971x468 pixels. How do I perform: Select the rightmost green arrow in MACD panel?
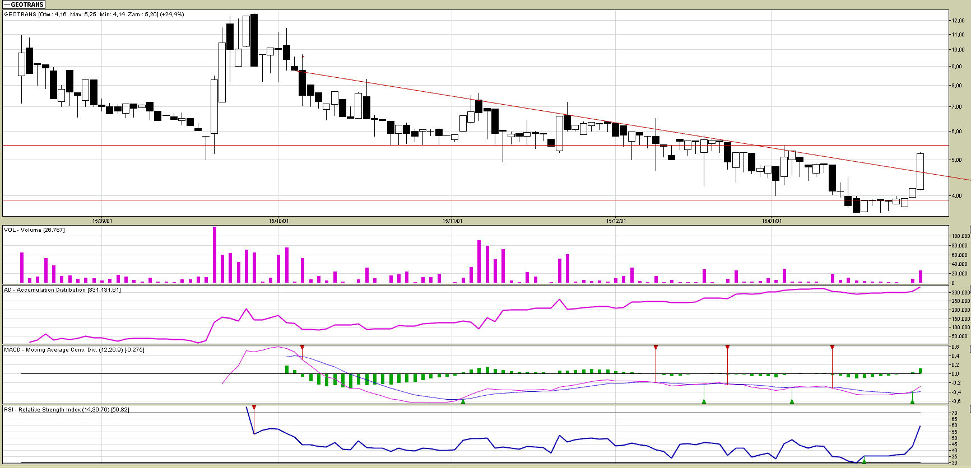(912, 400)
